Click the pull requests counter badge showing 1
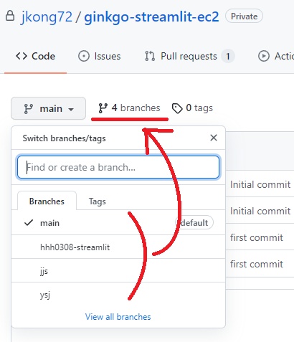Screen dimensions: 294x342 coord(228,57)
